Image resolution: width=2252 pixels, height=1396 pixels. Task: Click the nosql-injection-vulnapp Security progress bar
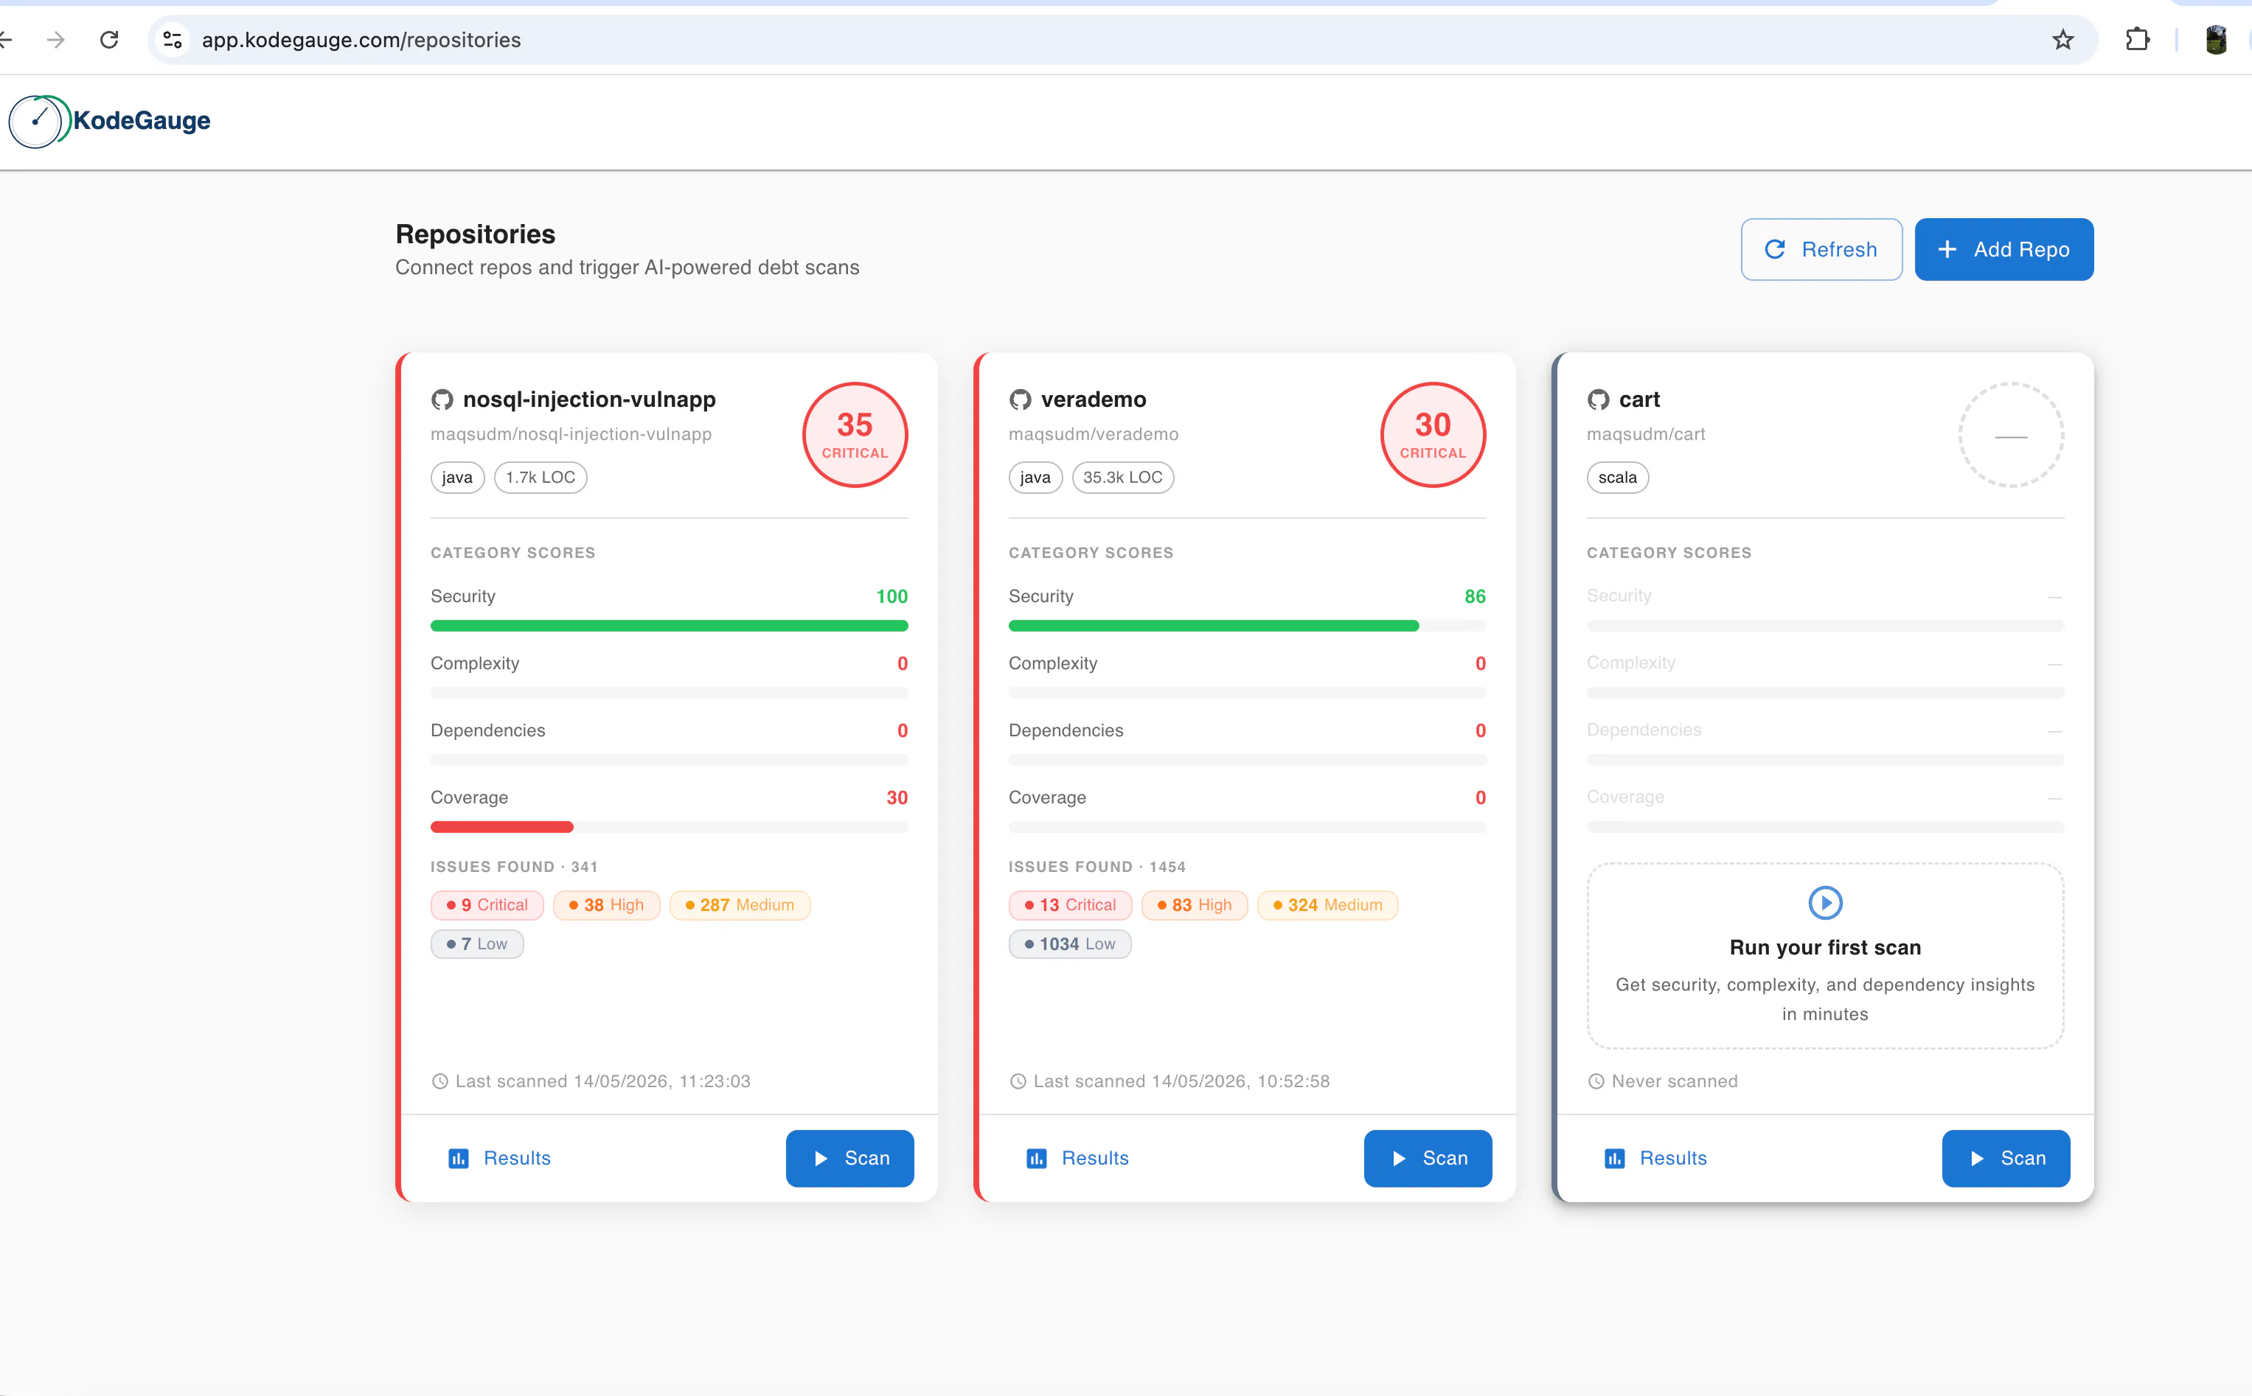[669, 626]
